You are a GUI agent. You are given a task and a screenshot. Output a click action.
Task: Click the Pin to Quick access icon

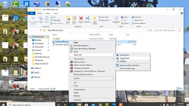33,19
